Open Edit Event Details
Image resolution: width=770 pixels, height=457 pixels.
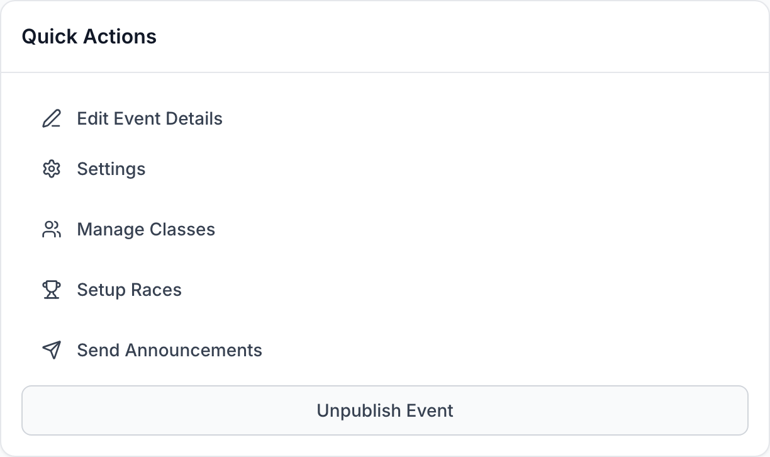(x=150, y=119)
